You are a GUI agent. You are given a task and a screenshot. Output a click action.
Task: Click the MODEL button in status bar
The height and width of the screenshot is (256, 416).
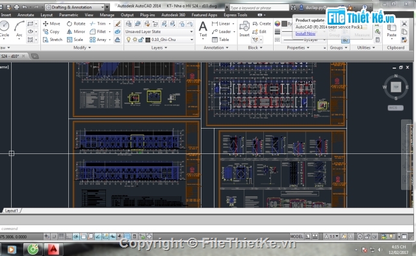[296, 237]
